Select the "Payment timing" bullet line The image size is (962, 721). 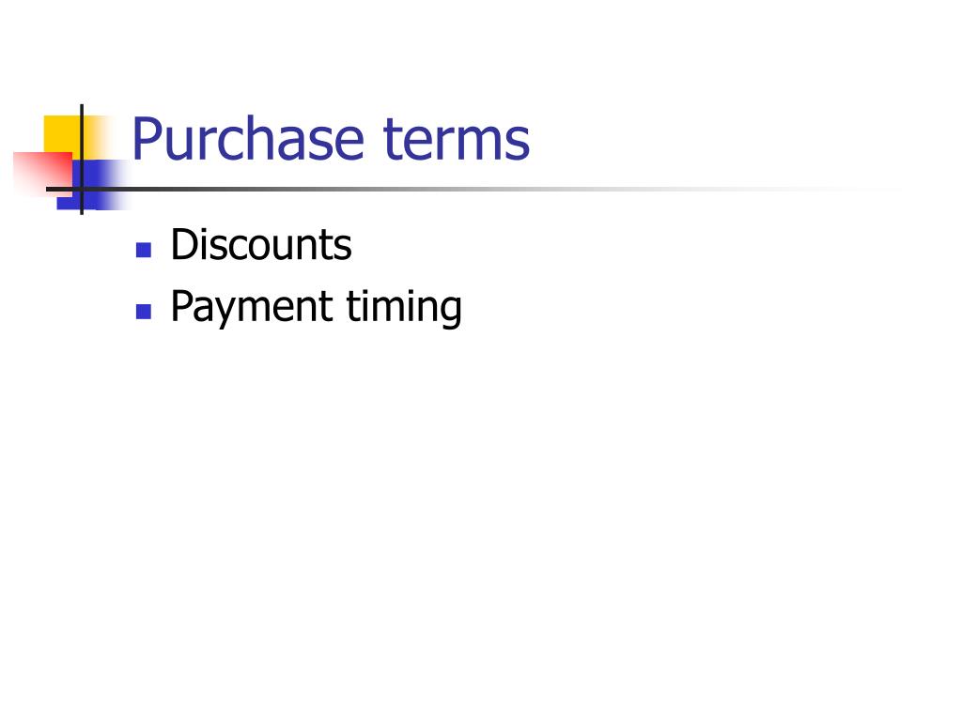(x=316, y=308)
